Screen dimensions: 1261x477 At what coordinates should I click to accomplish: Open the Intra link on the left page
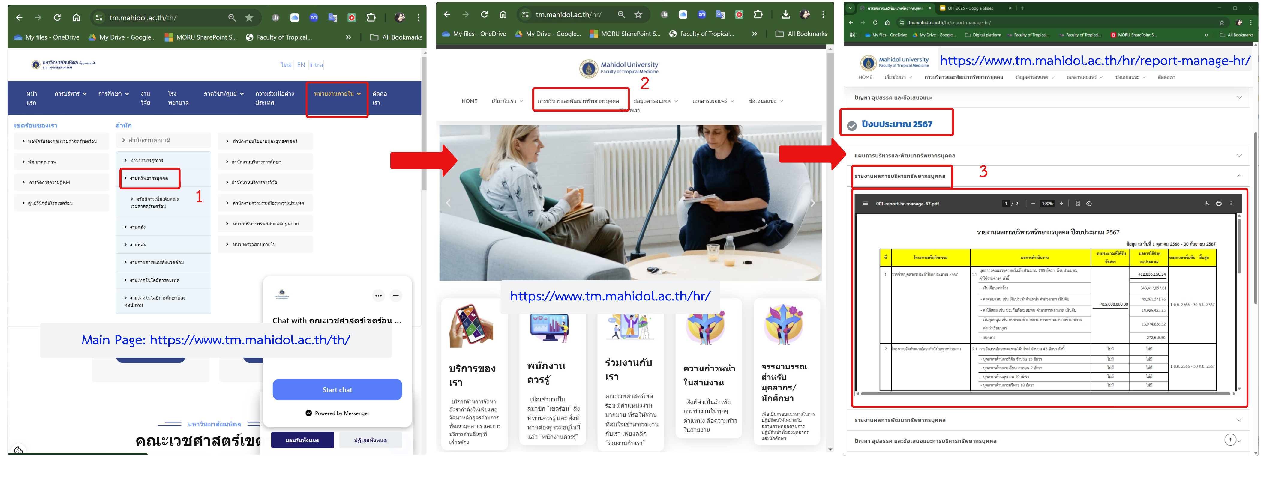pyautogui.click(x=316, y=64)
